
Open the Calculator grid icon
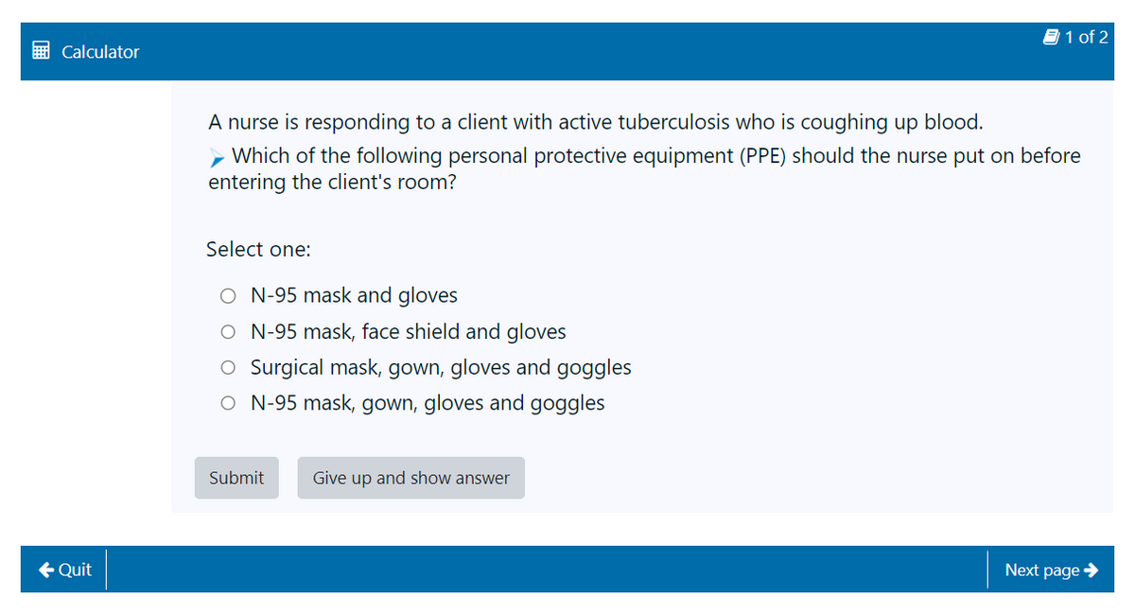click(x=41, y=51)
